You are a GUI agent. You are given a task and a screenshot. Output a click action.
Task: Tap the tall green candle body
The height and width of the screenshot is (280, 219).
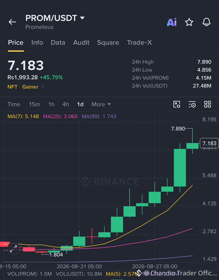pos(180,168)
